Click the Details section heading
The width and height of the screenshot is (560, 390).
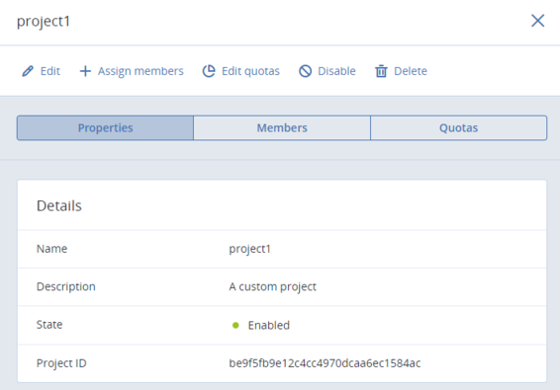(x=59, y=205)
